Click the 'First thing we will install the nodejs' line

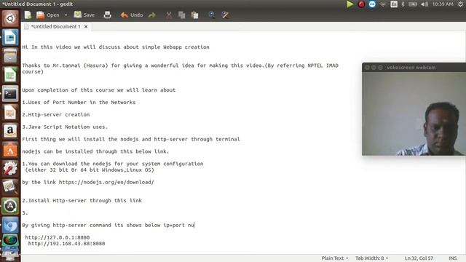coord(131,139)
